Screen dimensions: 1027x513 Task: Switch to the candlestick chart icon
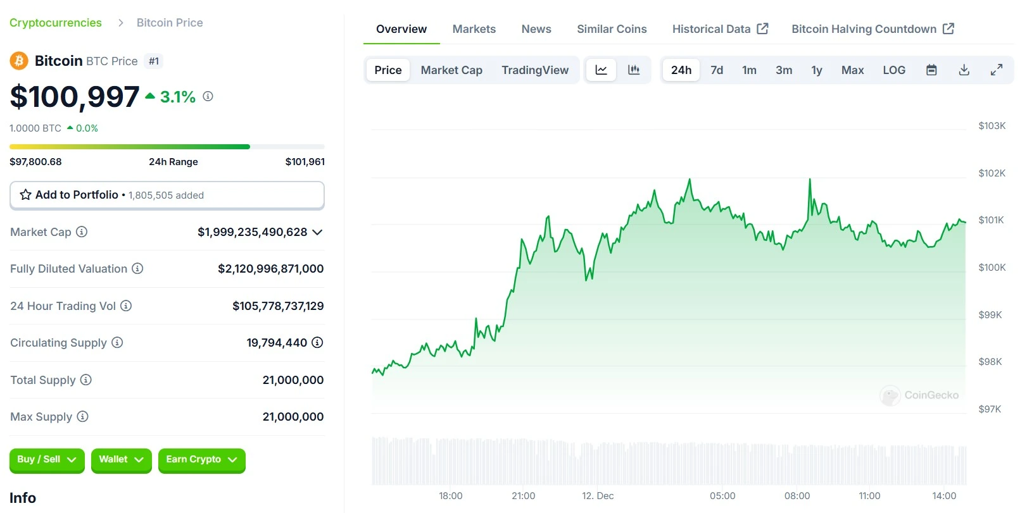(x=634, y=70)
